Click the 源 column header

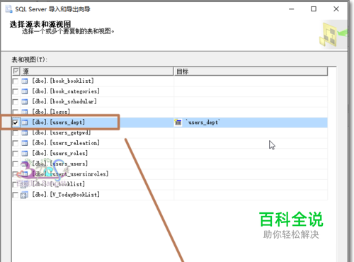(x=97, y=72)
